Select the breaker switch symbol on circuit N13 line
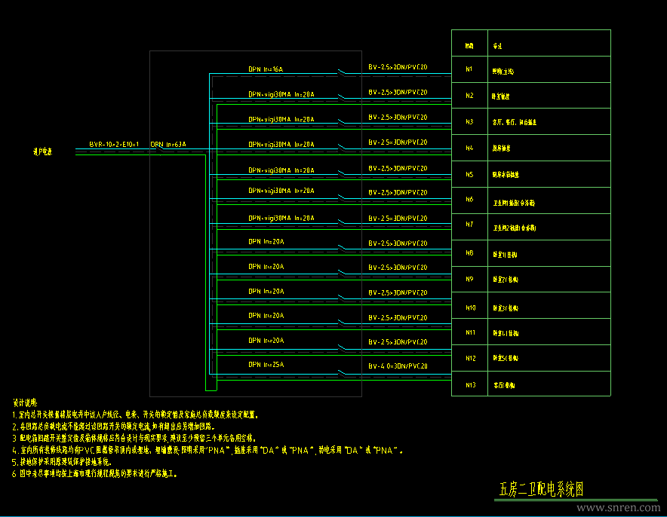Screen dimensions: 667x517 click(x=342, y=372)
